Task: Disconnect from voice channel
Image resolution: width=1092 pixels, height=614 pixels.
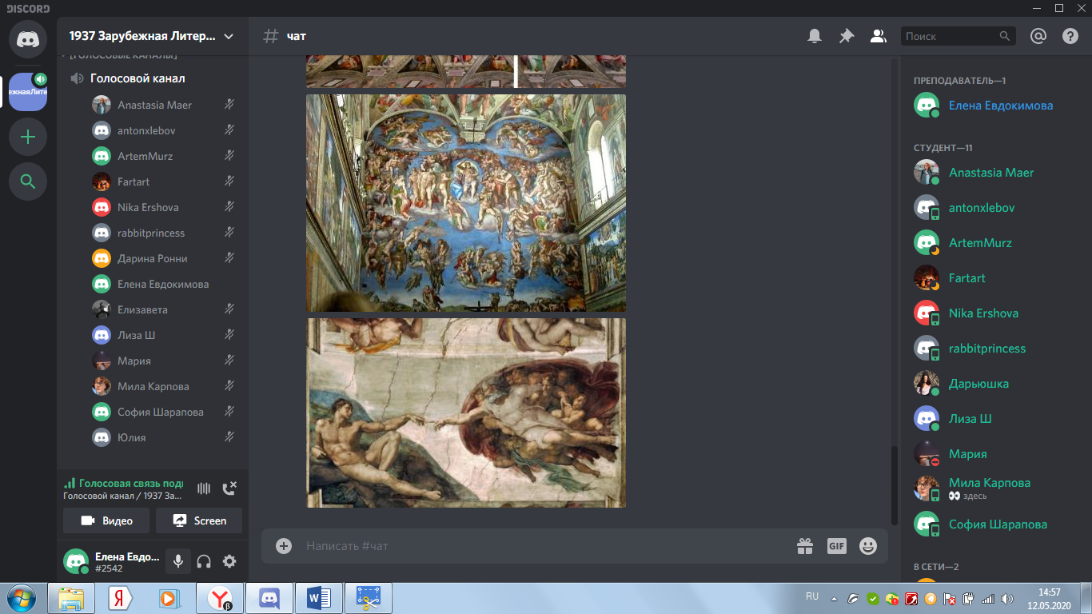Action: pos(229,488)
